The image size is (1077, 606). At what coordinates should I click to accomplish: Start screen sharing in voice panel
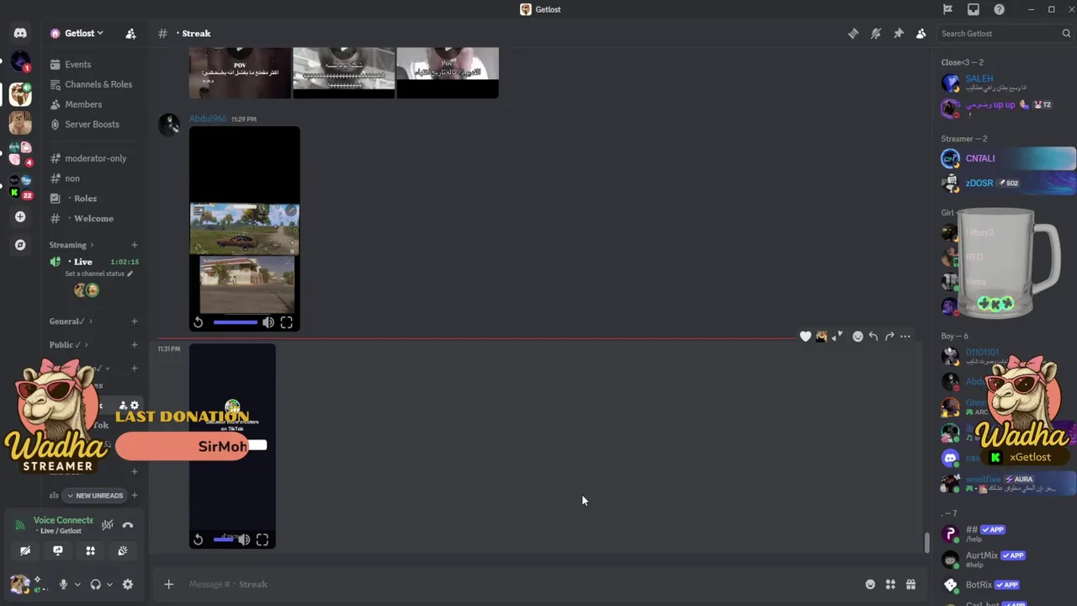click(58, 550)
